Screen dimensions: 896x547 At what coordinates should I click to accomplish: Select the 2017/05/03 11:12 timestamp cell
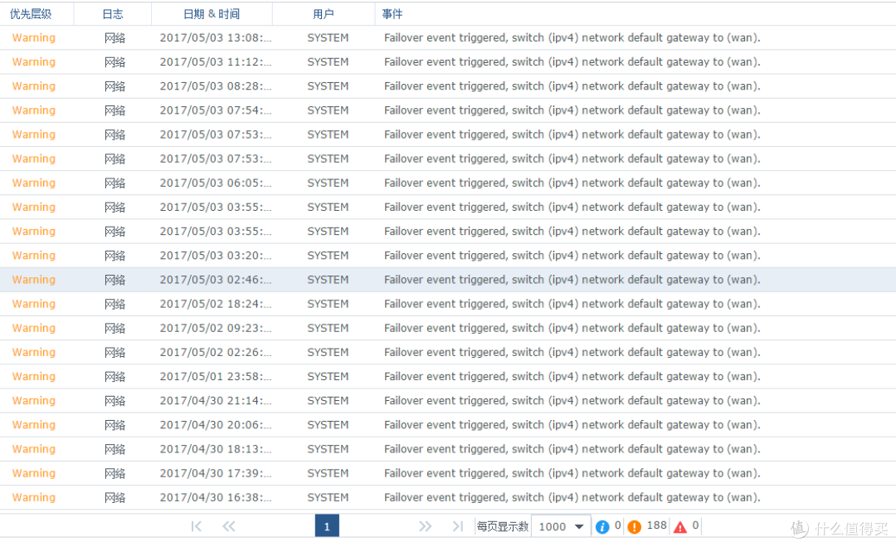point(216,61)
